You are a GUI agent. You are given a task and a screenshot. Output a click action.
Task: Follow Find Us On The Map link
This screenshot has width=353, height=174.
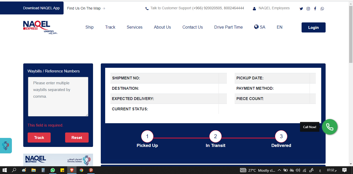[86, 8]
